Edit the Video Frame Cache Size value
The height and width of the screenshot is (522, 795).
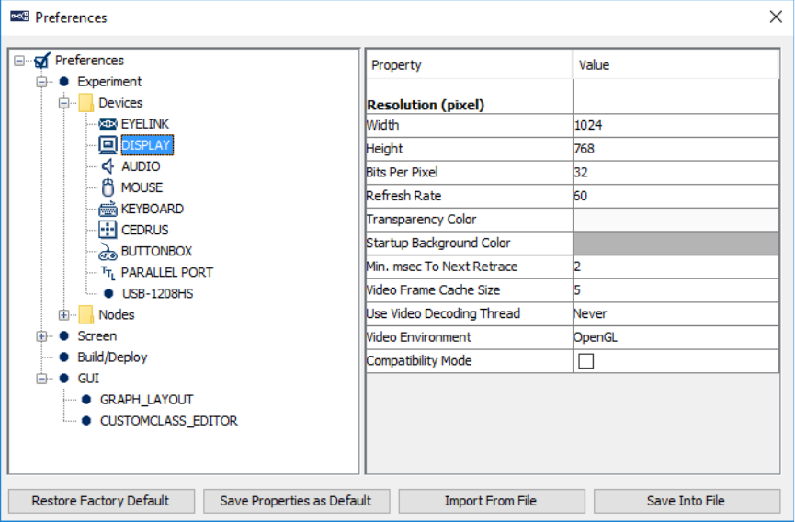(x=676, y=290)
